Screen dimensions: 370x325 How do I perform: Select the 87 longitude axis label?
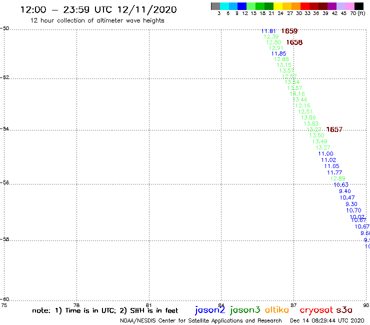[293, 305]
